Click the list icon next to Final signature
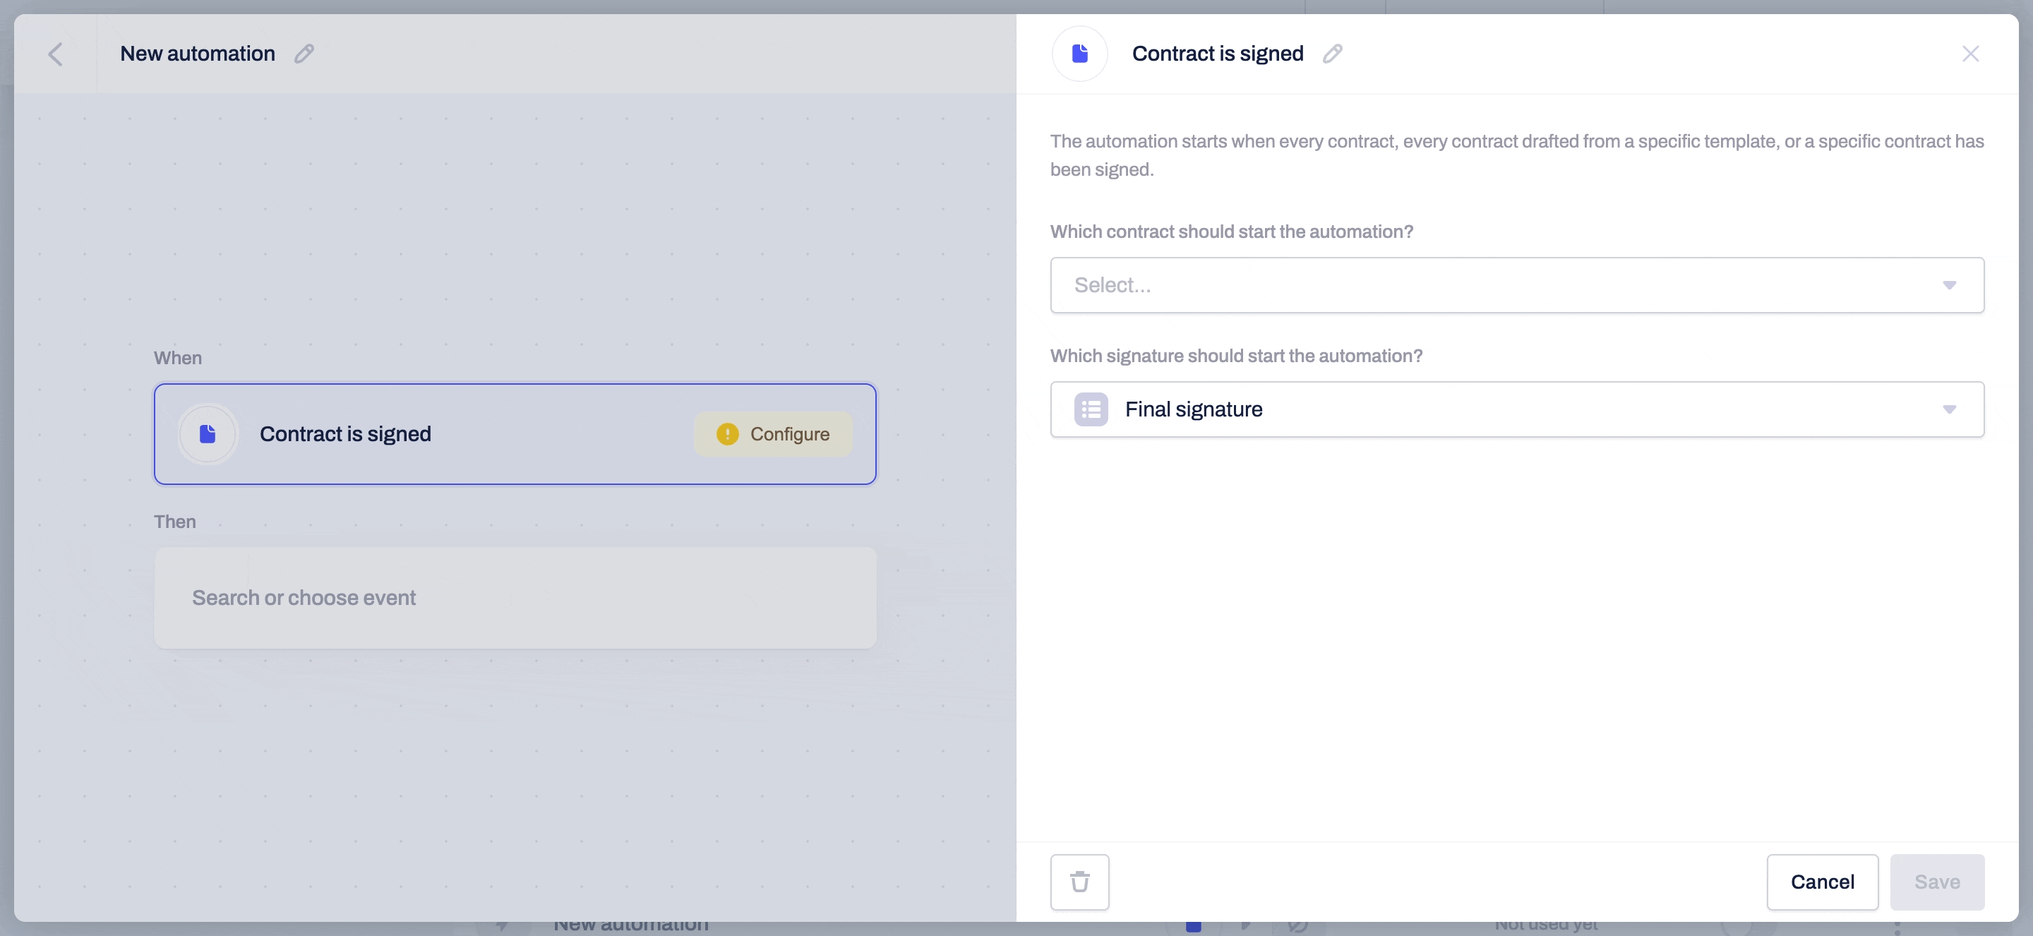Image resolution: width=2033 pixels, height=936 pixels. (1091, 409)
